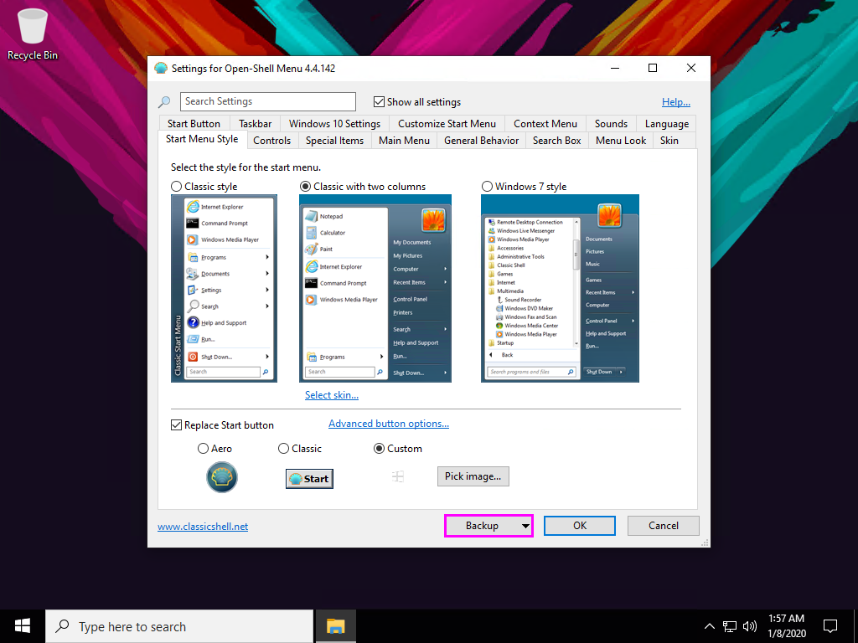
Task: Open the Help... link
Action: point(676,101)
